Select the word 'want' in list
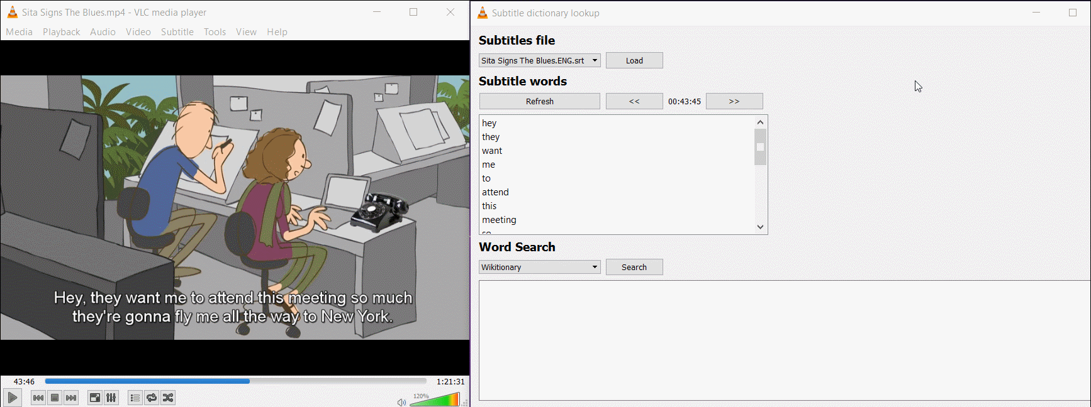 click(x=492, y=151)
